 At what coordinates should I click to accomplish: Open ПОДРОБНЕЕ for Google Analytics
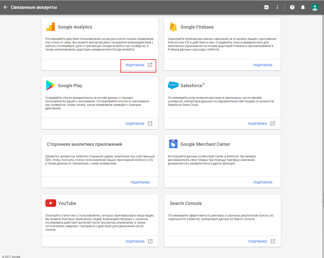(135, 65)
